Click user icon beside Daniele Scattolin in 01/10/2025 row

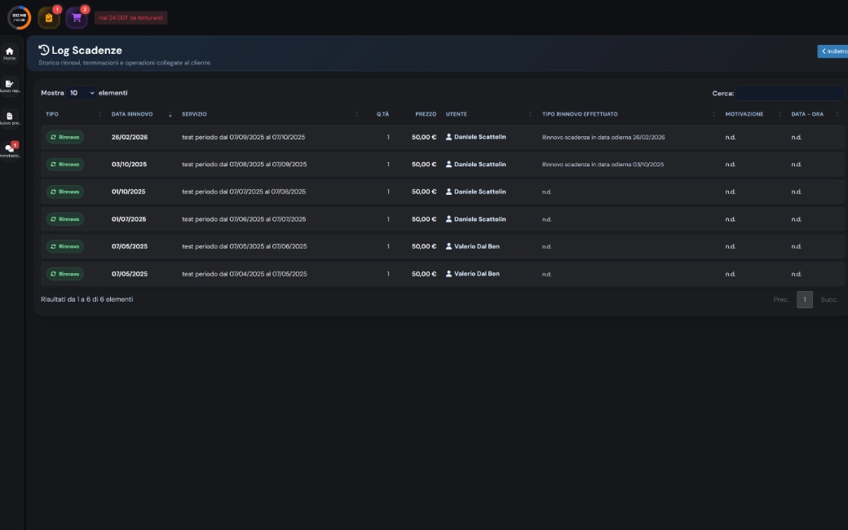click(448, 192)
